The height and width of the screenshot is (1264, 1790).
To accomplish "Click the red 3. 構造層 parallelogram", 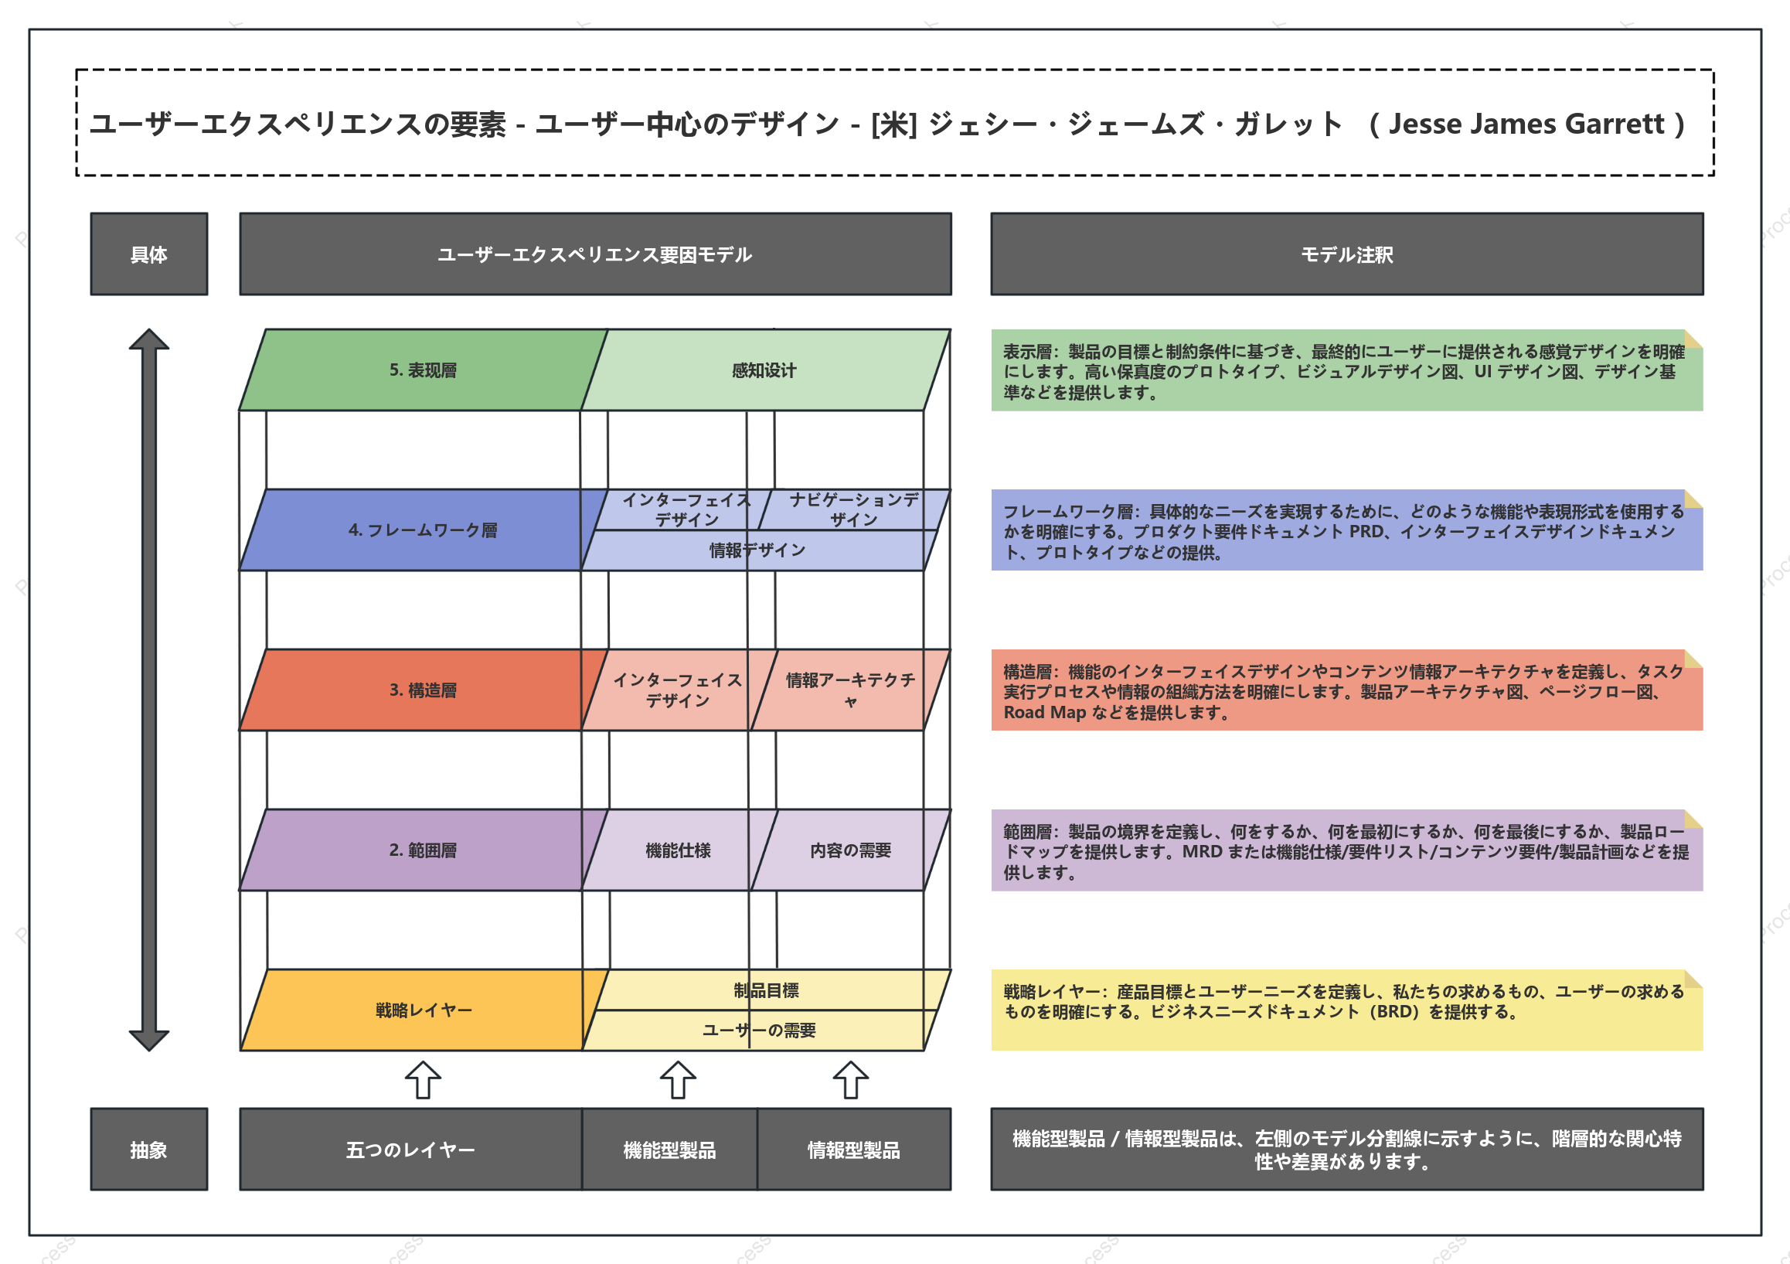I will tap(424, 690).
